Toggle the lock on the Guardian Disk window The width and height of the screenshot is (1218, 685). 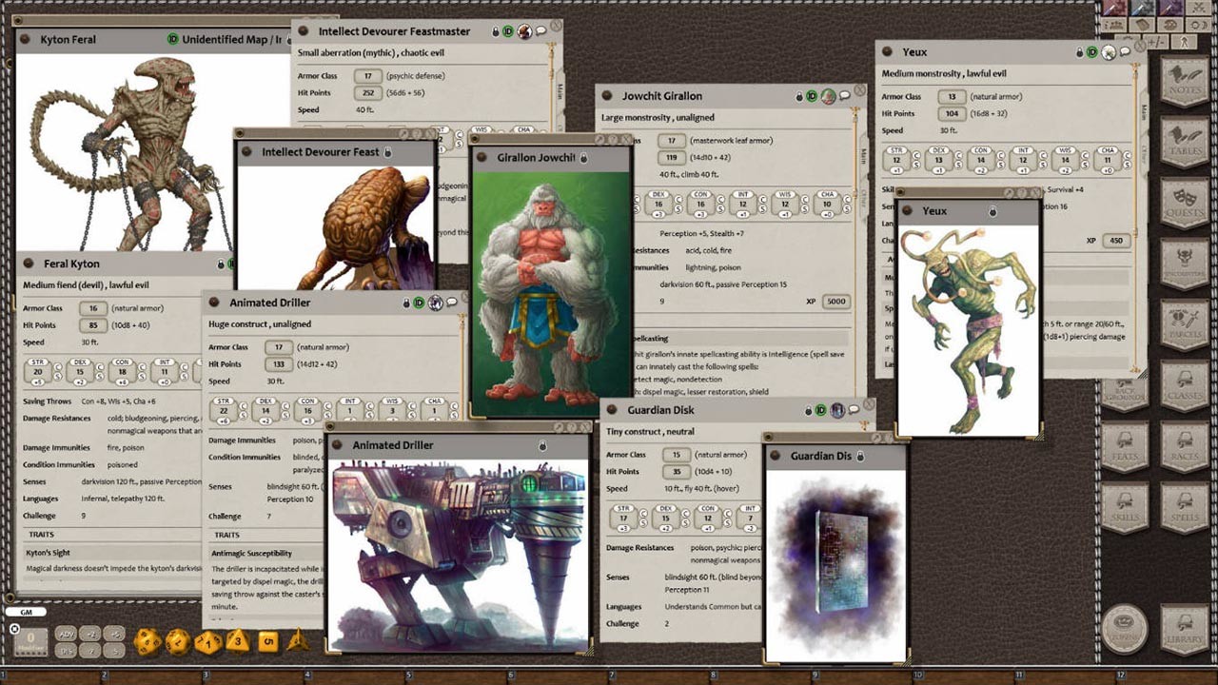click(808, 410)
